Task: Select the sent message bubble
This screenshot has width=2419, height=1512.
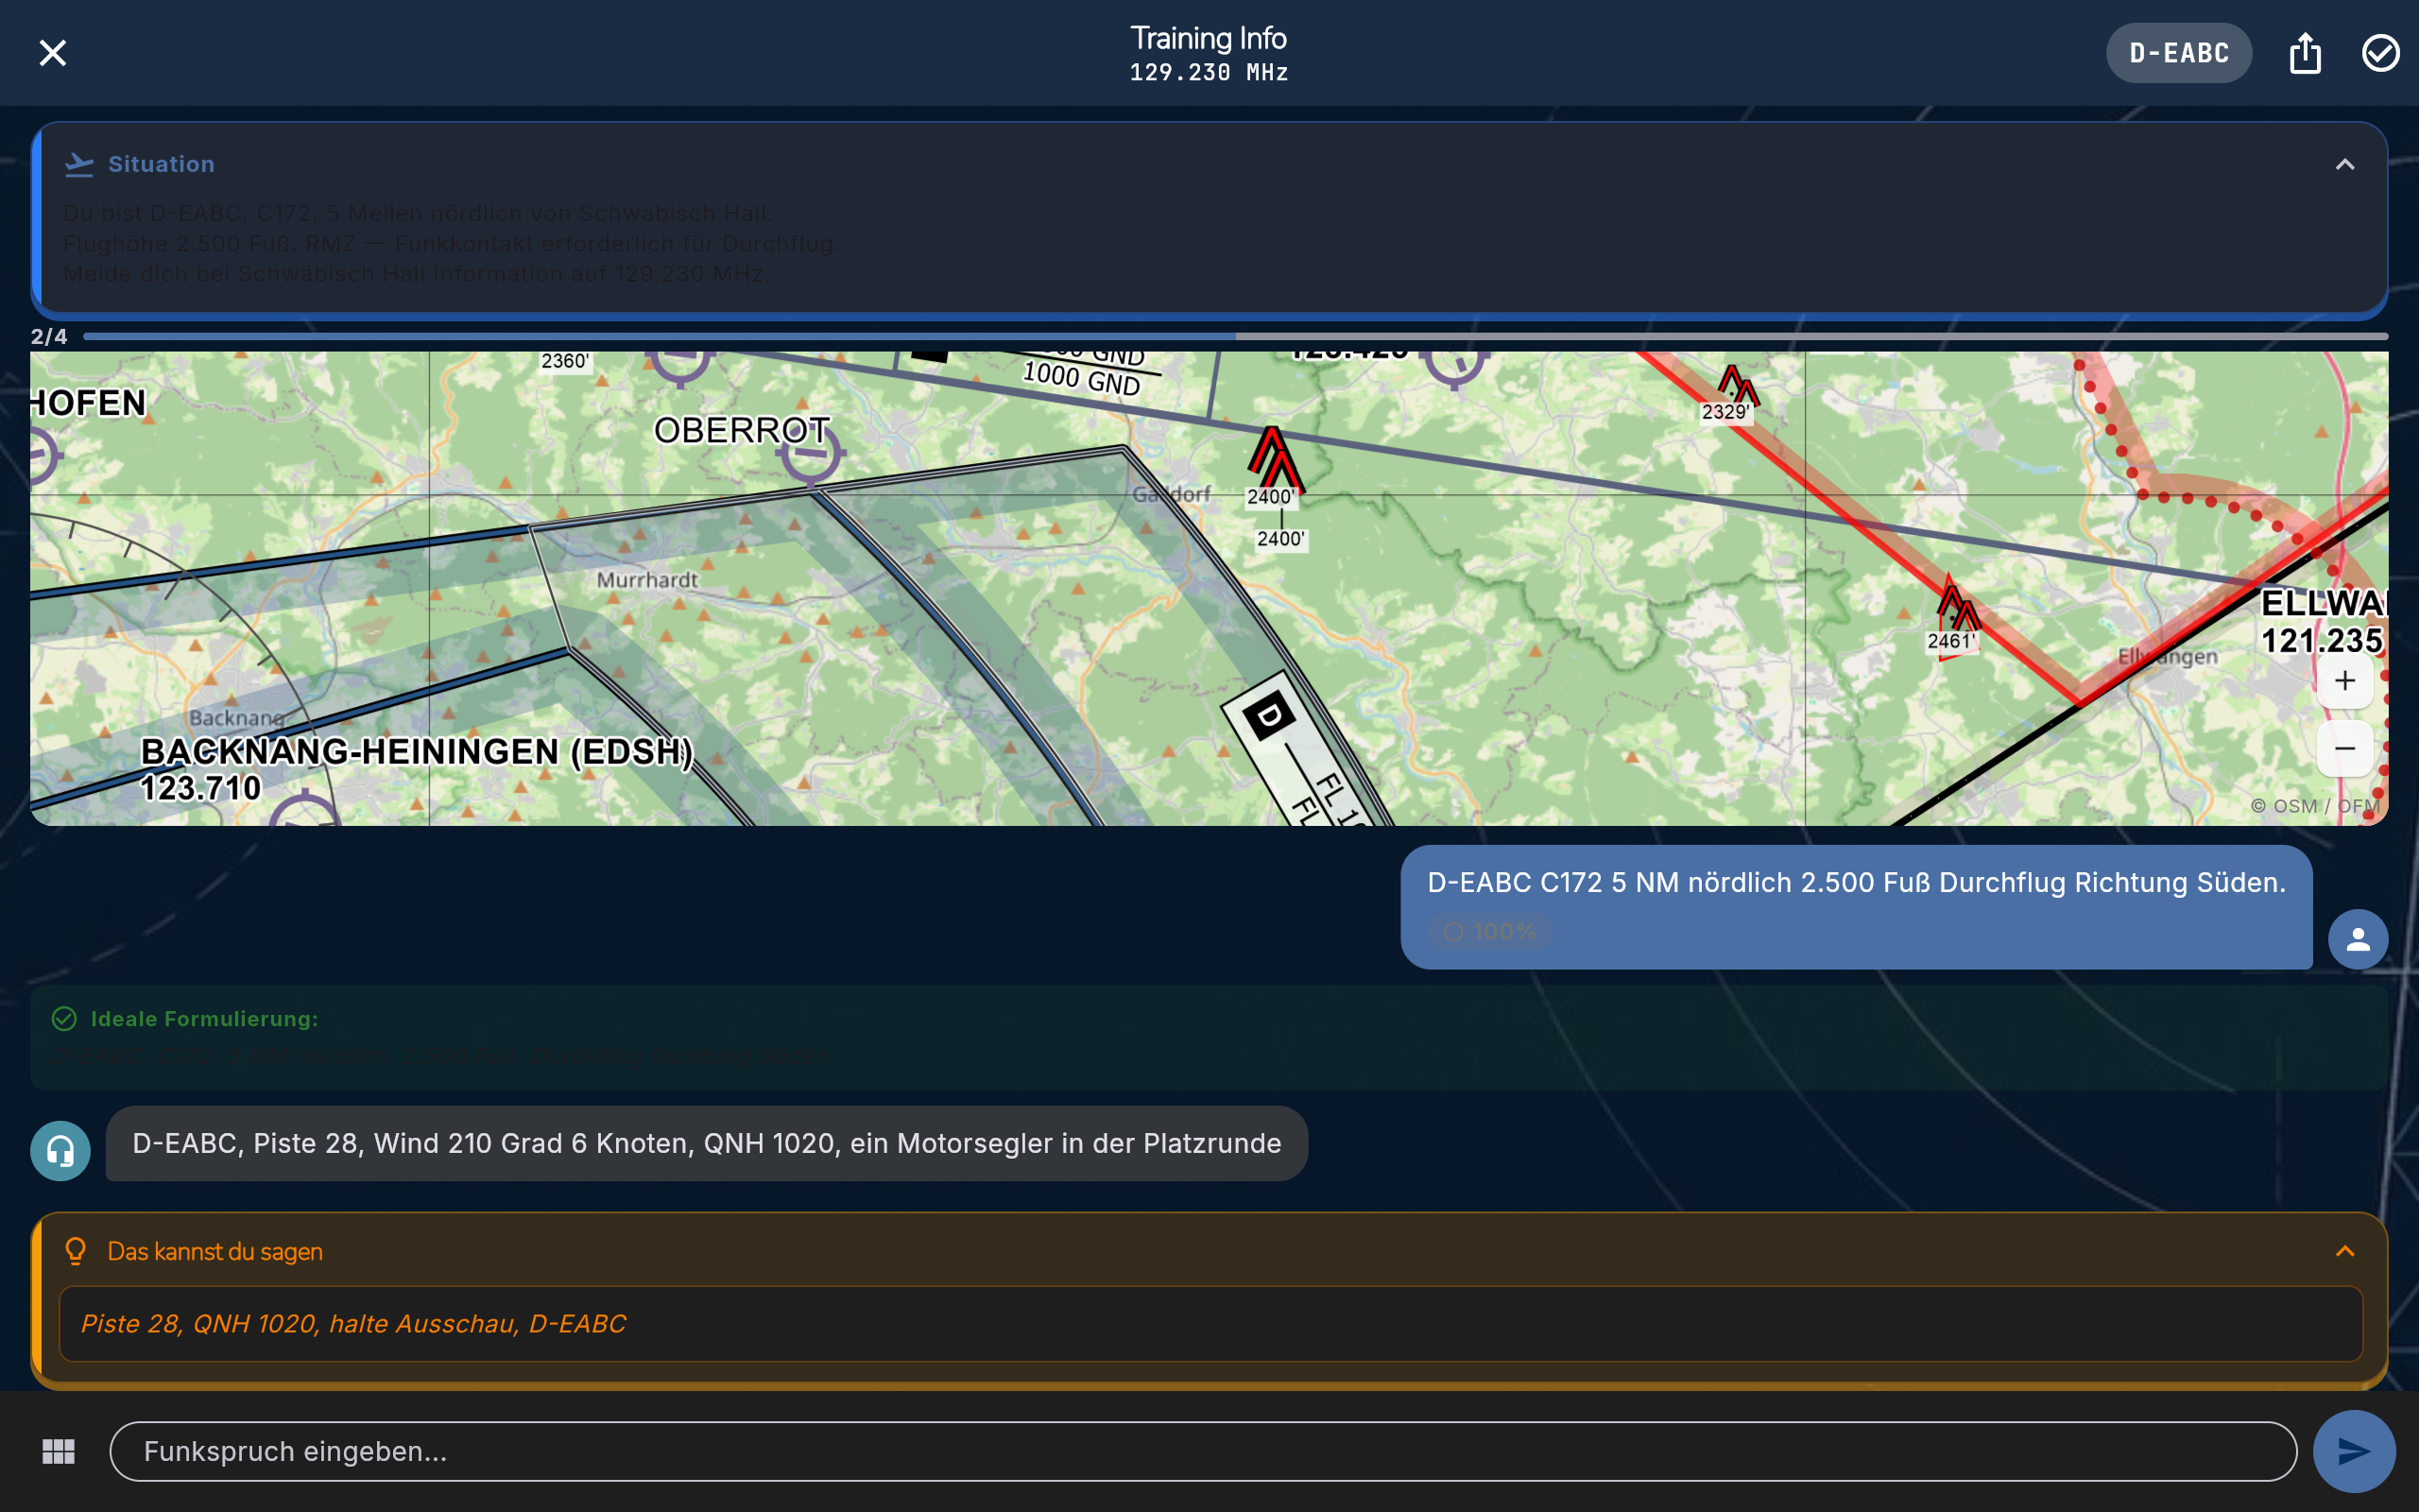Action: (x=1856, y=907)
